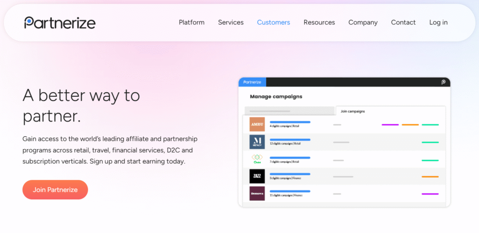Click the purple status bar in AMBU row

point(390,125)
